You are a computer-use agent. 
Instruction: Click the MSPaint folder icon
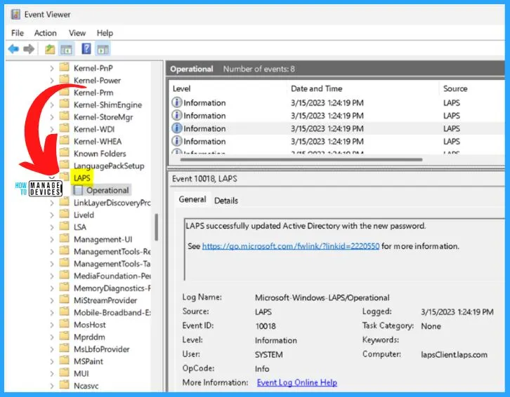65,361
